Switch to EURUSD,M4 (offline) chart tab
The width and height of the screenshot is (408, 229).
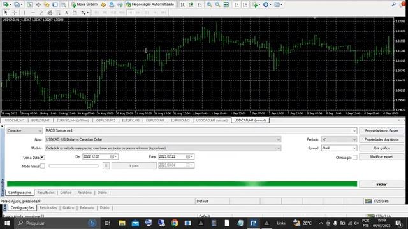pos(73,120)
